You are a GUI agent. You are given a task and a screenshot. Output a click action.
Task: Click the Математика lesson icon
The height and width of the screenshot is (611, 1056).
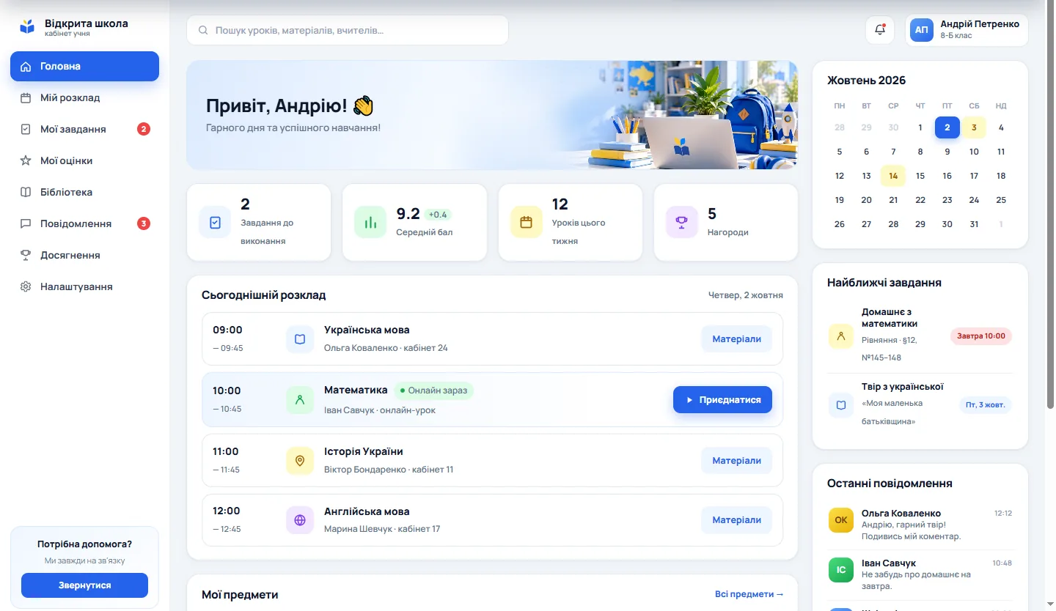click(300, 400)
